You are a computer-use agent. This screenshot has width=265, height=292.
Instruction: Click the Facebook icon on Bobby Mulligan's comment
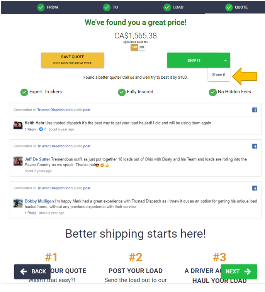(254, 188)
